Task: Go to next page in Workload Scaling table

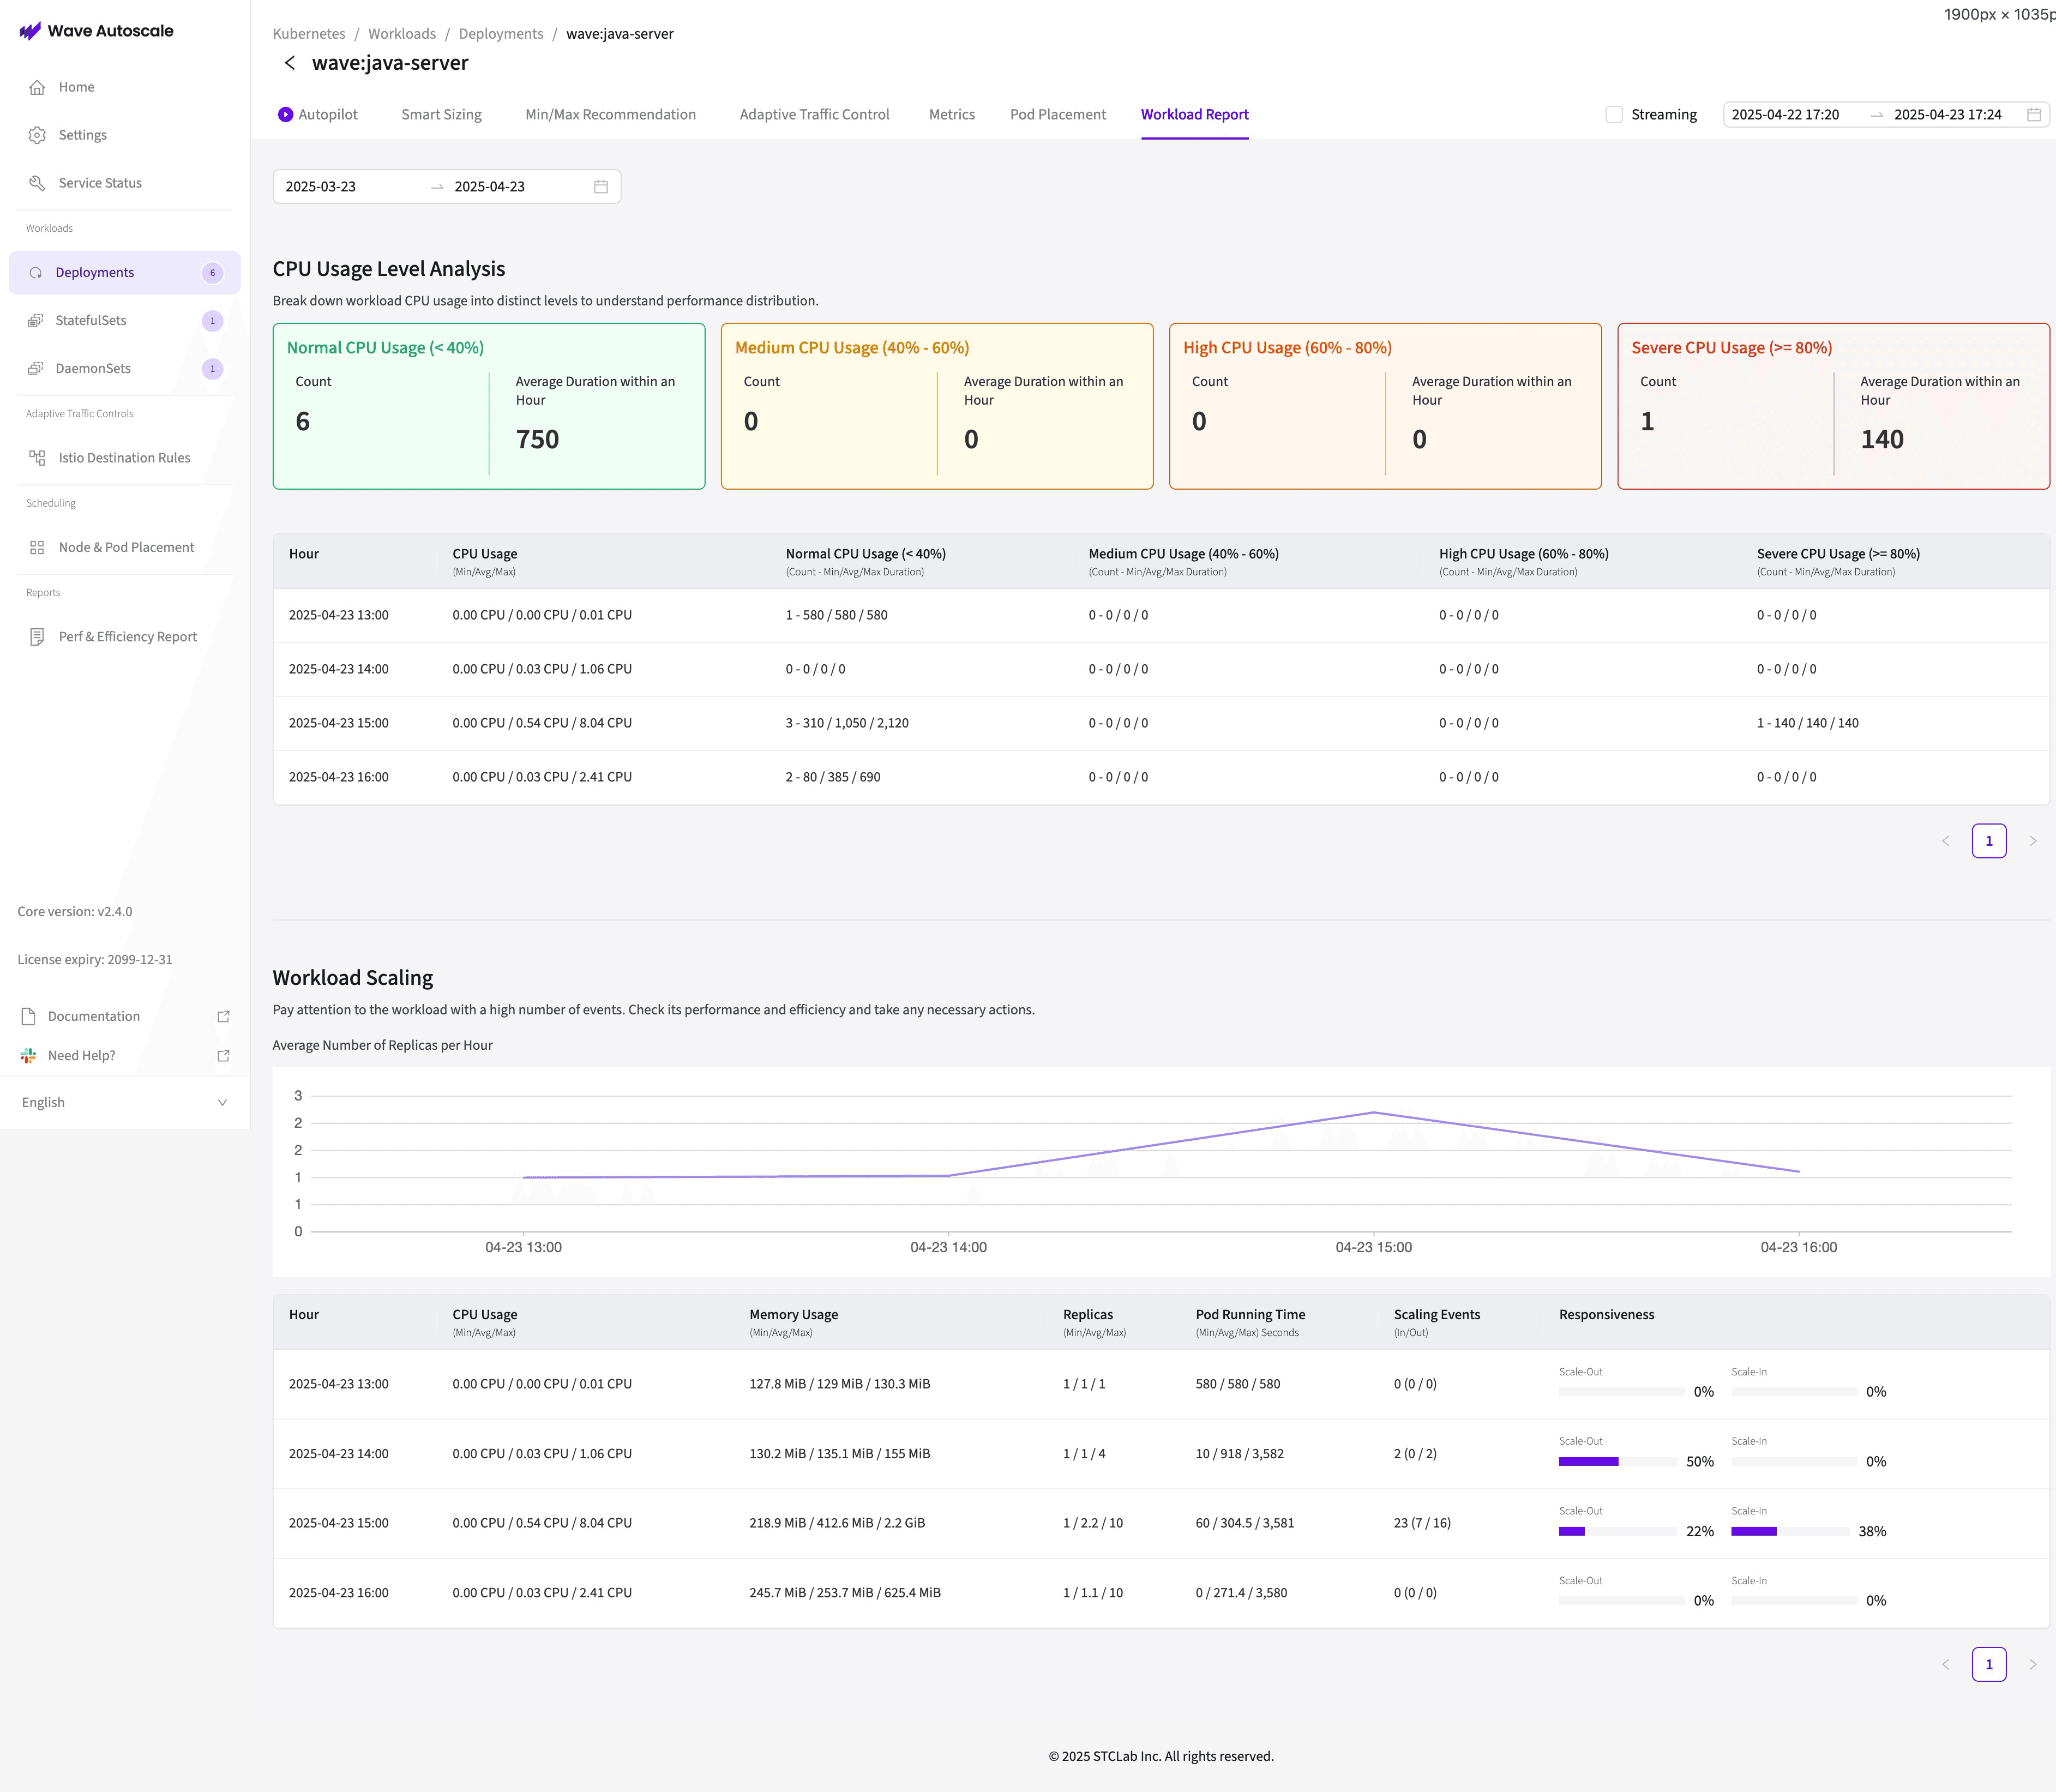Action: [2032, 1665]
